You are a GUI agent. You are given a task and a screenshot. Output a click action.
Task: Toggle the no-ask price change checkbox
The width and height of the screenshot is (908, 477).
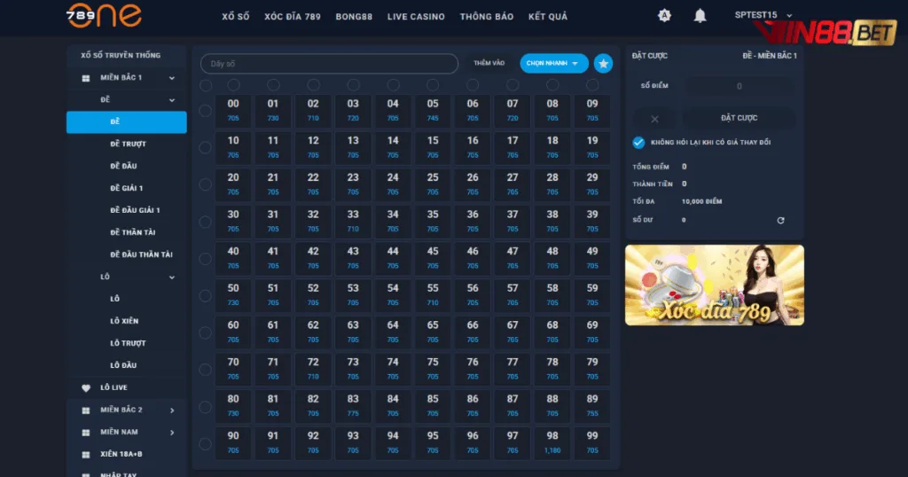[x=638, y=143]
